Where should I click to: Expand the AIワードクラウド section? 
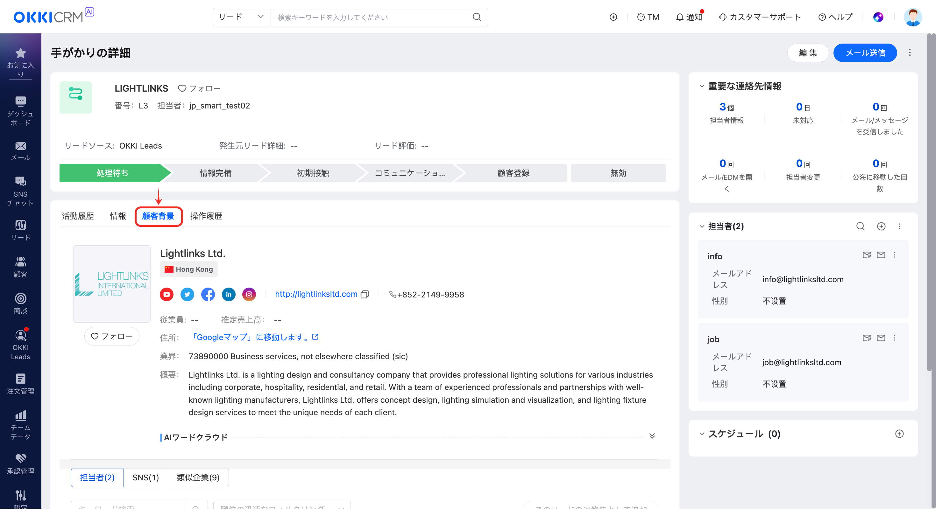(652, 436)
